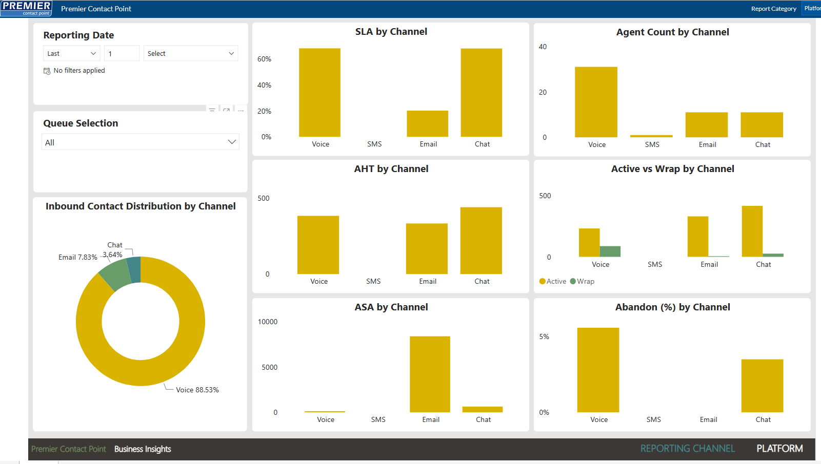Click the Premier Contact Point header title

[x=96, y=9]
